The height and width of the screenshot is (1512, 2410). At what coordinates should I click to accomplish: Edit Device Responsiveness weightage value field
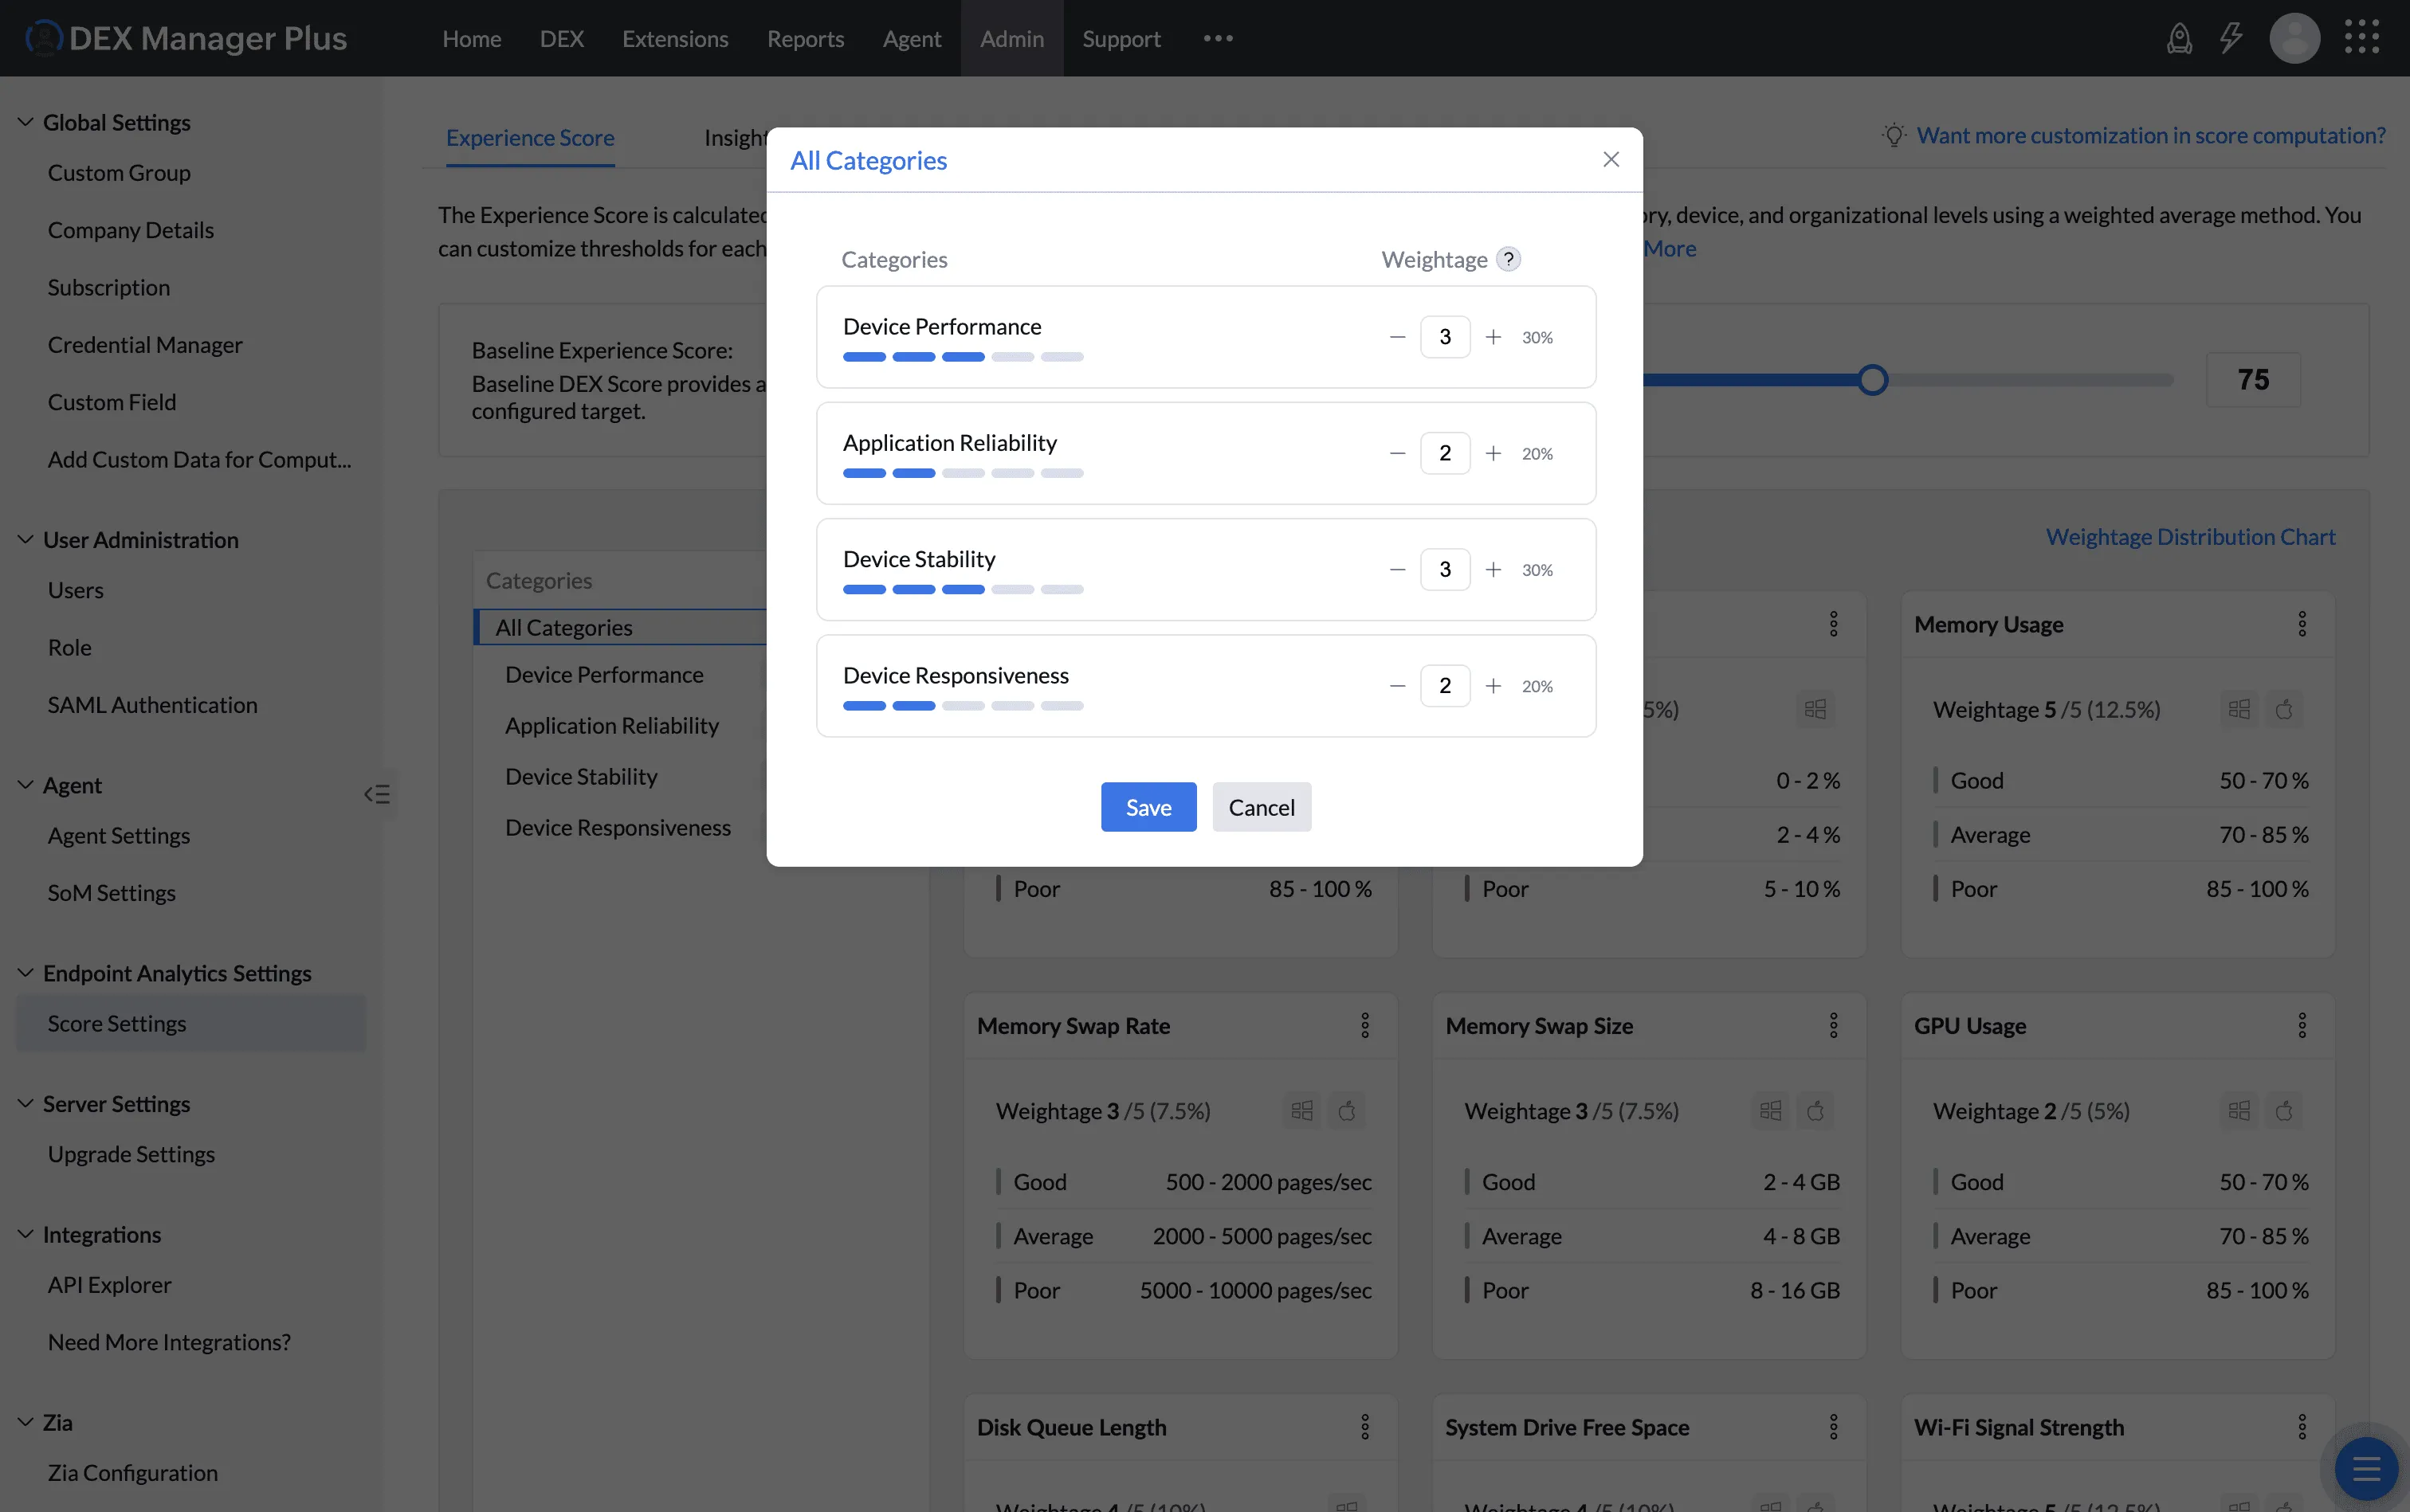pyautogui.click(x=1445, y=686)
